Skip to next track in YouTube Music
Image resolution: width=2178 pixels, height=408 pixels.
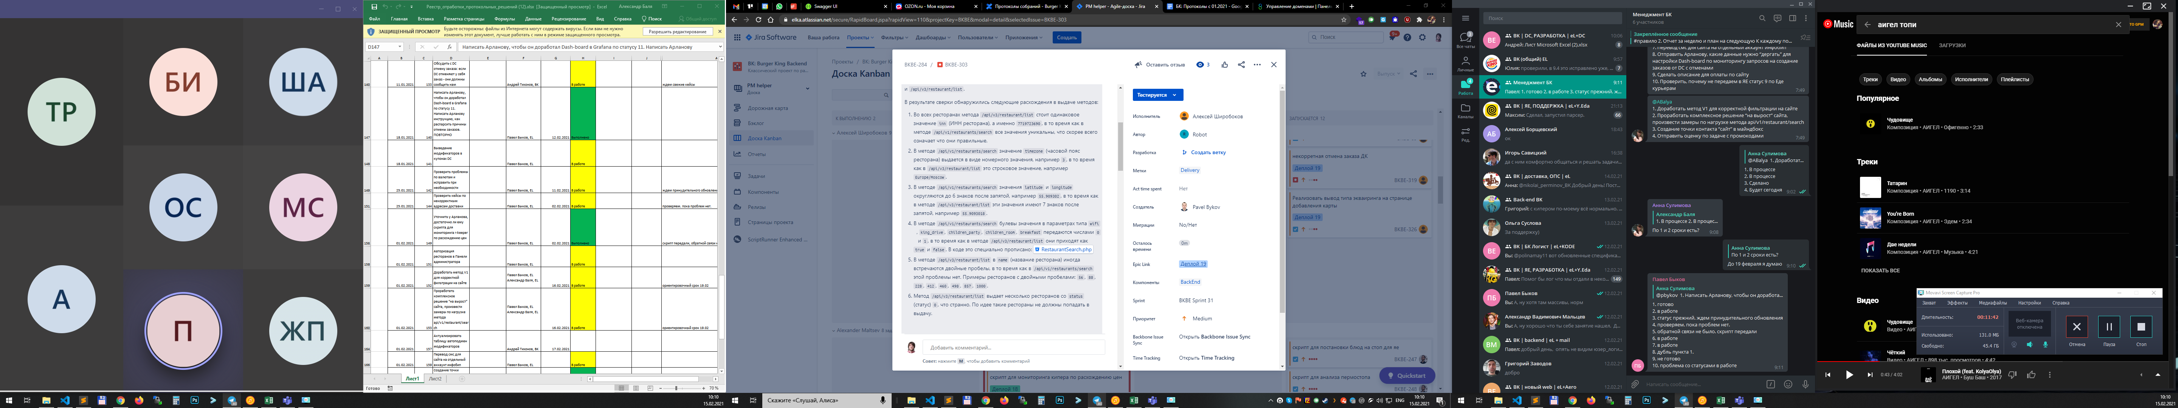pyautogui.click(x=1870, y=374)
